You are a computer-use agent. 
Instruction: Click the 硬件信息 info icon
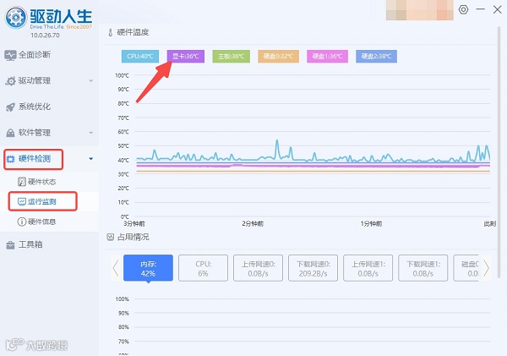click(x=22, y=222)
